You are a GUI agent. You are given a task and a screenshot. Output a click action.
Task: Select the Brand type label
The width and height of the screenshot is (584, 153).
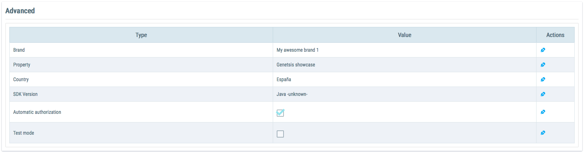(x=19, y=50)
